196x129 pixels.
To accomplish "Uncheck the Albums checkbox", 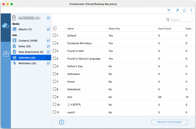I will point(48,29).
